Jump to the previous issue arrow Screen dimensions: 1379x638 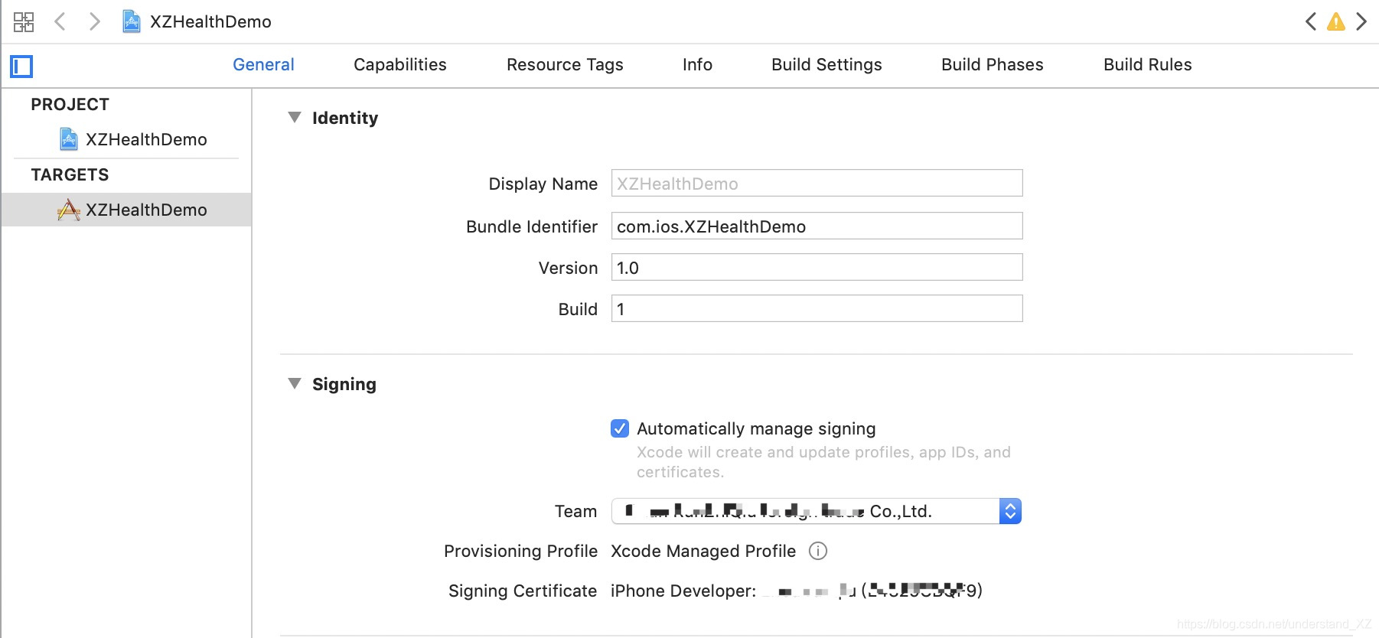[x=1311, y=21]
